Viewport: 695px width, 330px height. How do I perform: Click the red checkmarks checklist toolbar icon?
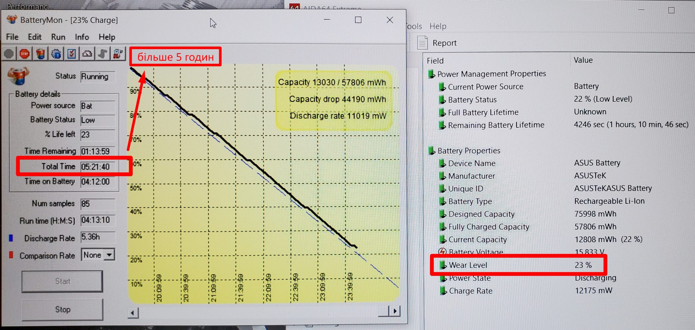coord(71,54)
